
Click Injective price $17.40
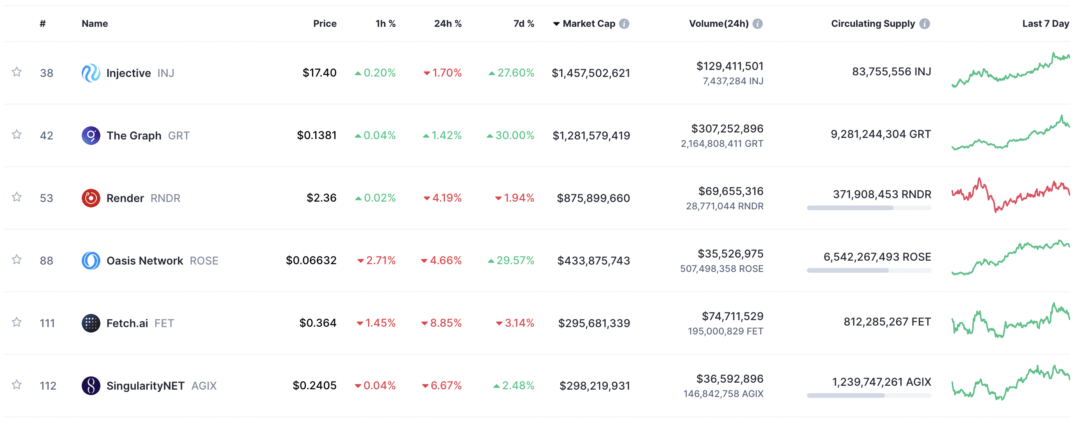pos(319,73)
